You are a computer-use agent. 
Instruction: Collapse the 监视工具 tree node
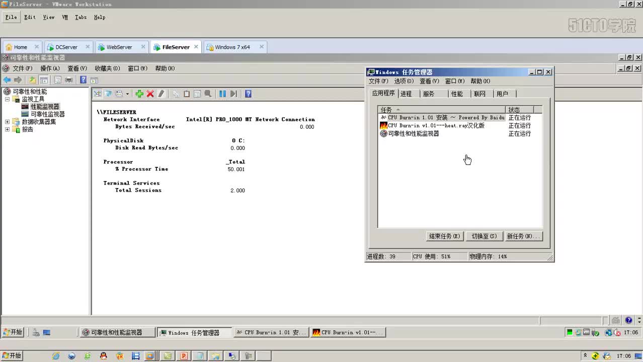(x=7, y=99)
